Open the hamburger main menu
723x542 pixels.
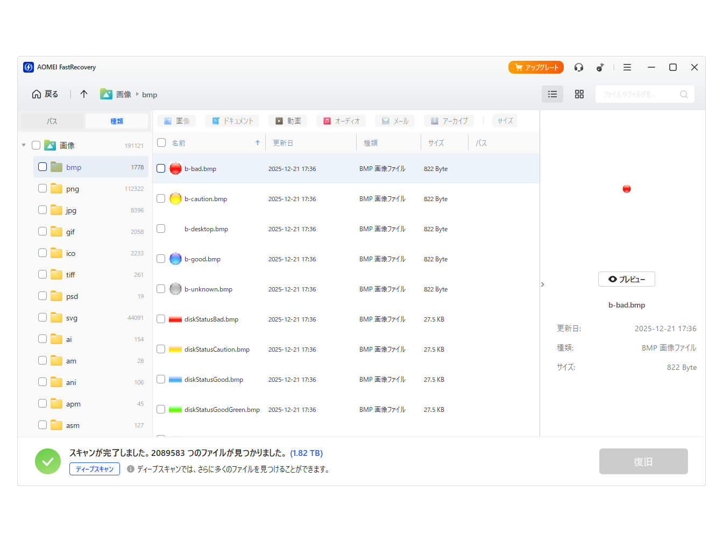(x=627, y=67)
